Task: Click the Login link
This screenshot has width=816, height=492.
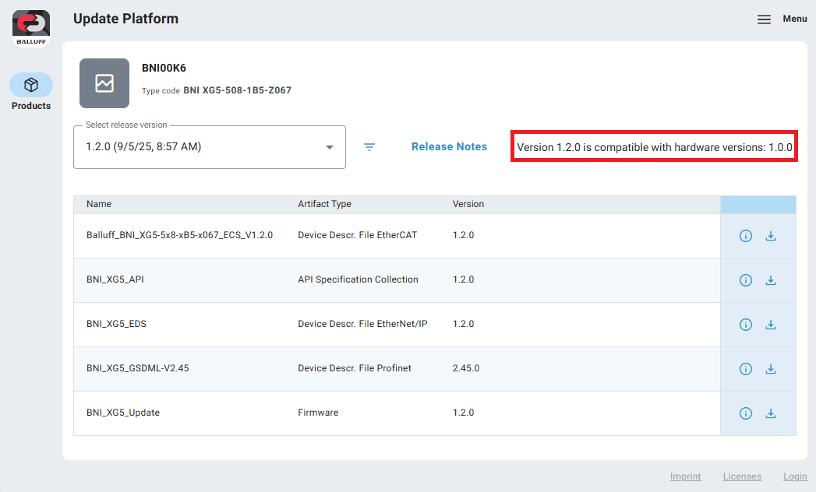Action: click(795, 476)
